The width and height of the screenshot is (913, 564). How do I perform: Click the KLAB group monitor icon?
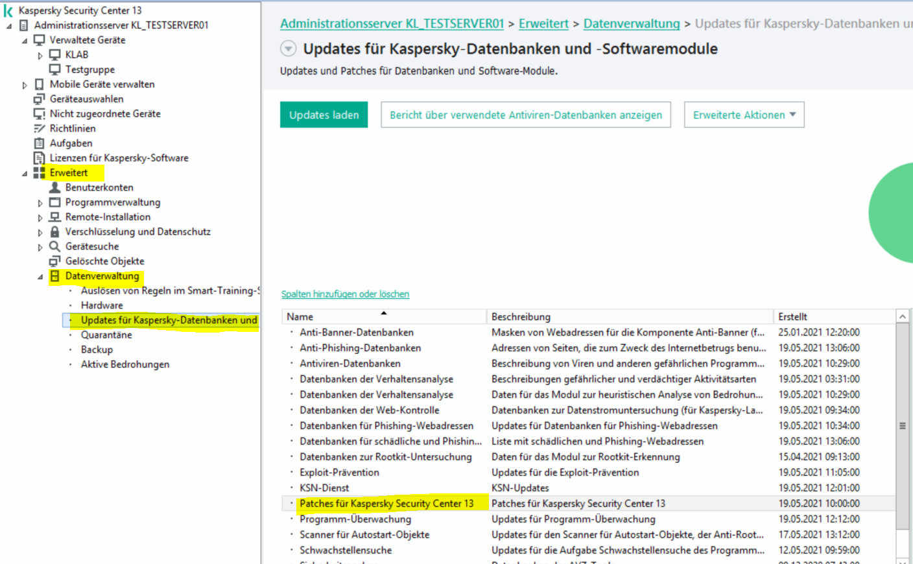point(55,55)
